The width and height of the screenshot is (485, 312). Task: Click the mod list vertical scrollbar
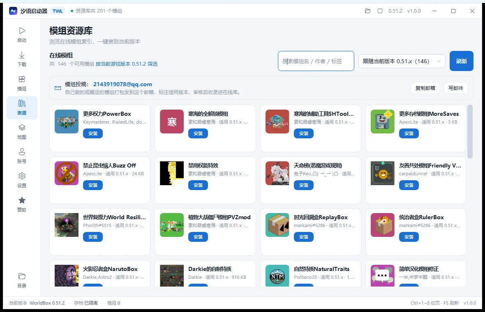pyautogui.click(x=470, y=132)
